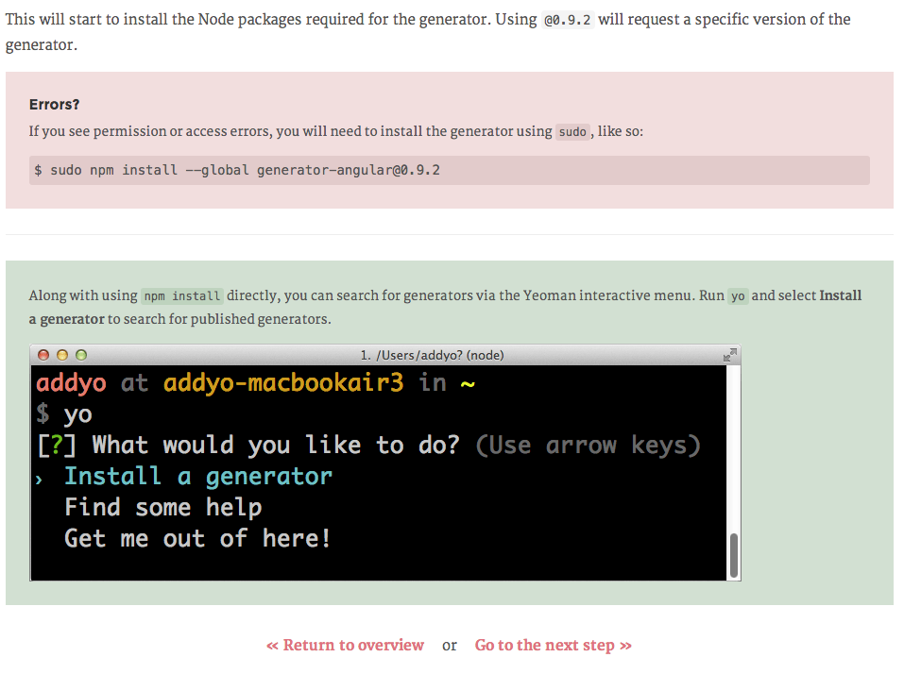The width and height of the screenshot is (904, 674).
Task: Click the yellow minimize button of terminal
Action: click(x=62, y=355)
